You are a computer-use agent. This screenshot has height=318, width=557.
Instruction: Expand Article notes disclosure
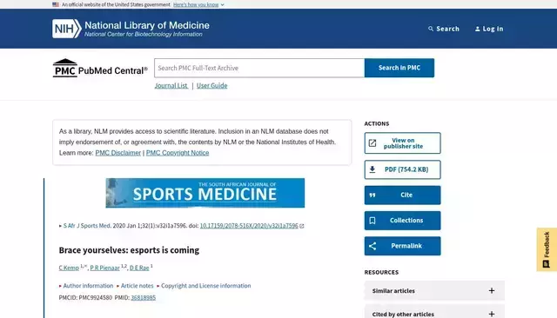click(135, 286)
